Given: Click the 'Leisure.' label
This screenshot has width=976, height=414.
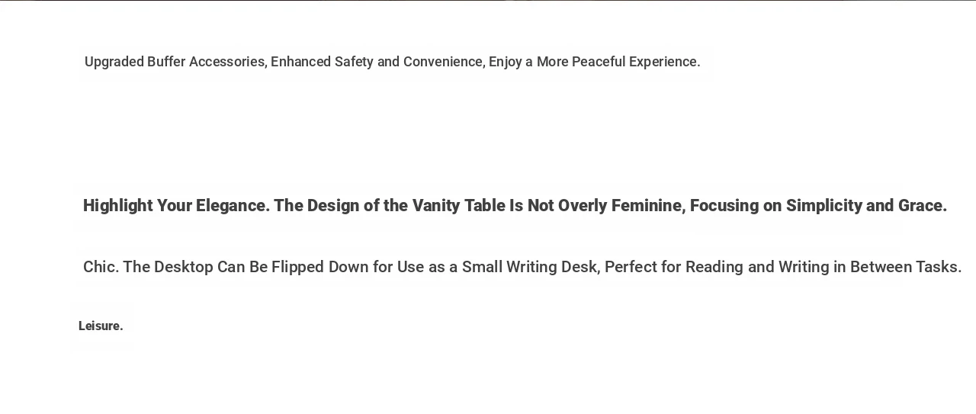Looking at the screenshot, I should point(101,326).
